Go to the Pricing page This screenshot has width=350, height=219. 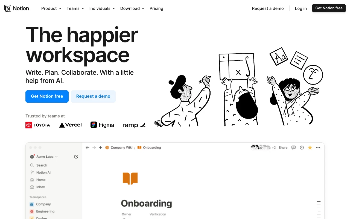pos(156,8)
